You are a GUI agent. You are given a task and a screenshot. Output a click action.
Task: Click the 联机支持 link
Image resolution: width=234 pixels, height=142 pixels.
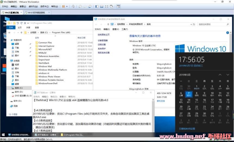[x=161, y=101]
